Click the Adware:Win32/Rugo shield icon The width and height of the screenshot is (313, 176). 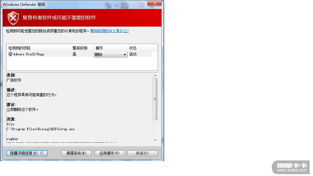click(10, 54)
